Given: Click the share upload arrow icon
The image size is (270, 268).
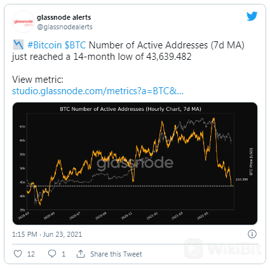Looking at the screenshot, I should tap(81, 253).
